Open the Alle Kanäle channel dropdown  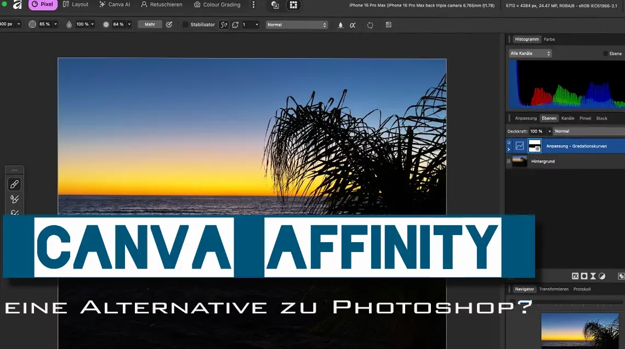[529, 53]
